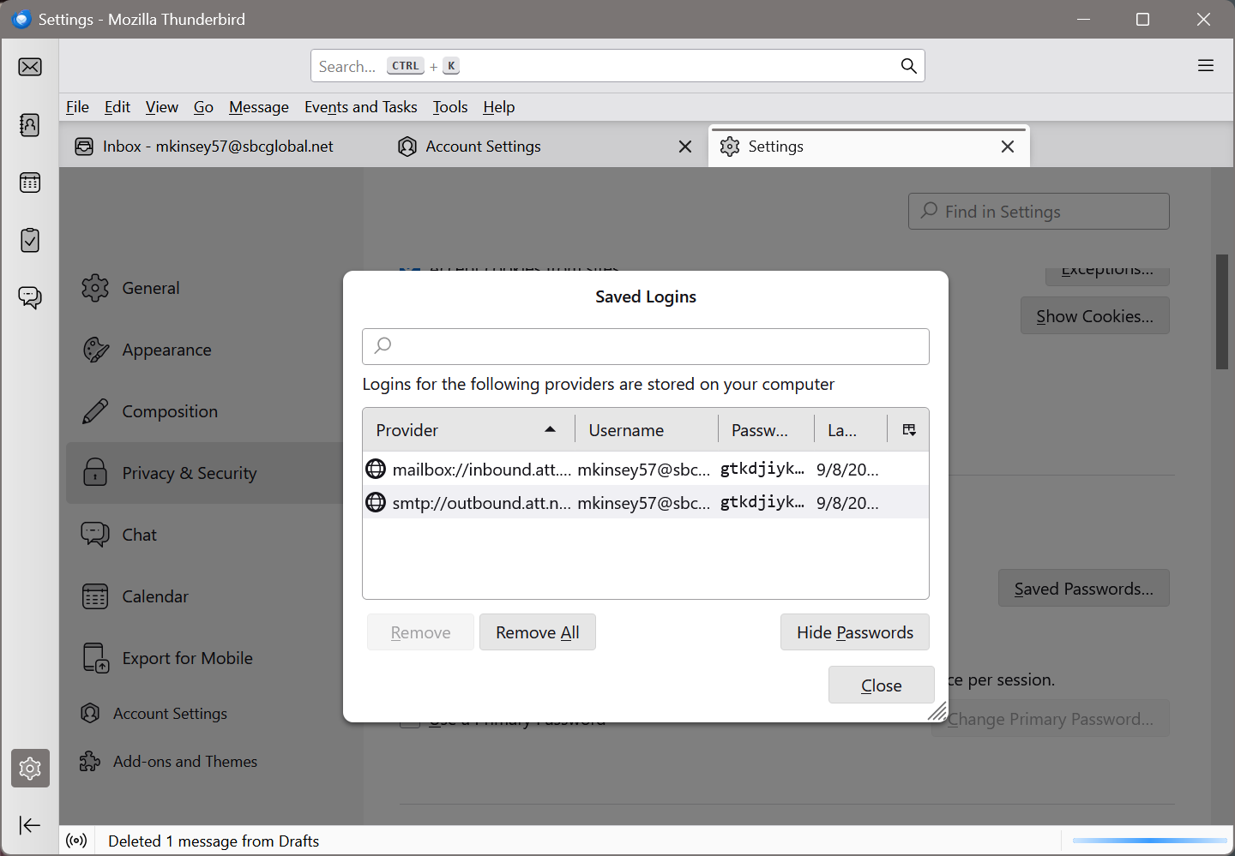Close the Settings tab
The image size is (1235, 856).
(1008, 147)
